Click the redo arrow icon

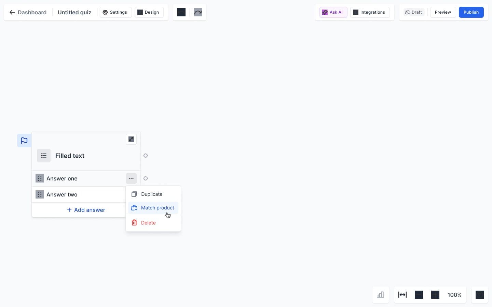pyautogui.click(x=198, y=12)
